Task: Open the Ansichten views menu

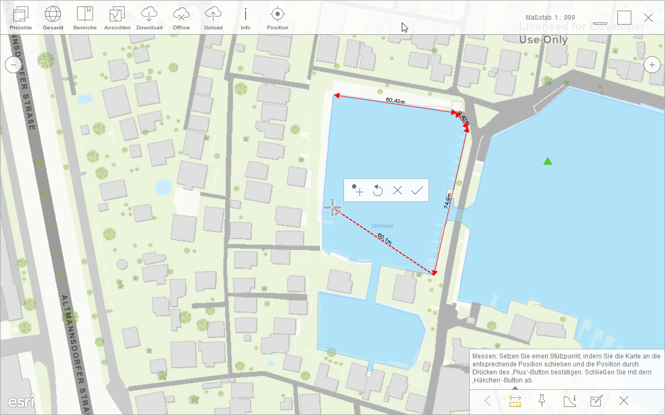Action: click(117, 18)
